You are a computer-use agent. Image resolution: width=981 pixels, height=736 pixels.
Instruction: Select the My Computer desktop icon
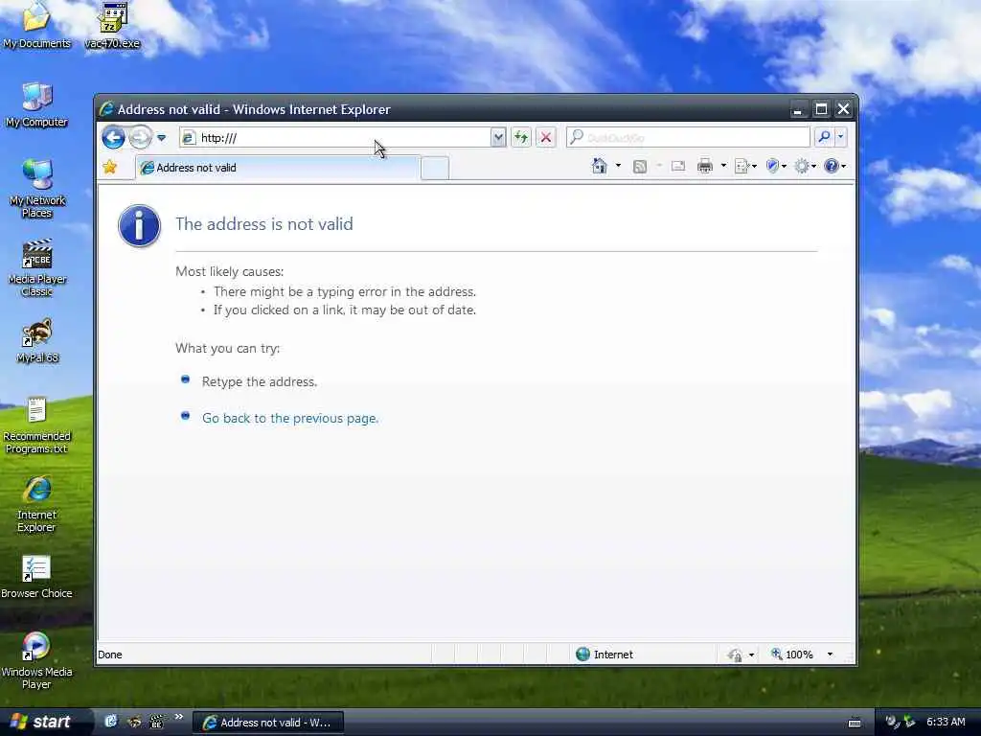(37, 105)
